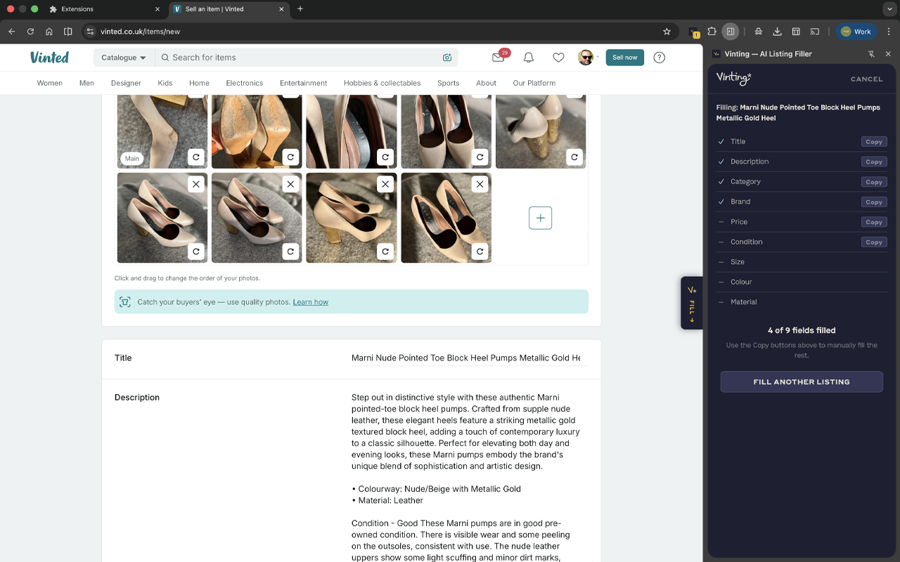
Task: Click the Brand filled checkmark in Vinting panel
Action: [721, 202]
